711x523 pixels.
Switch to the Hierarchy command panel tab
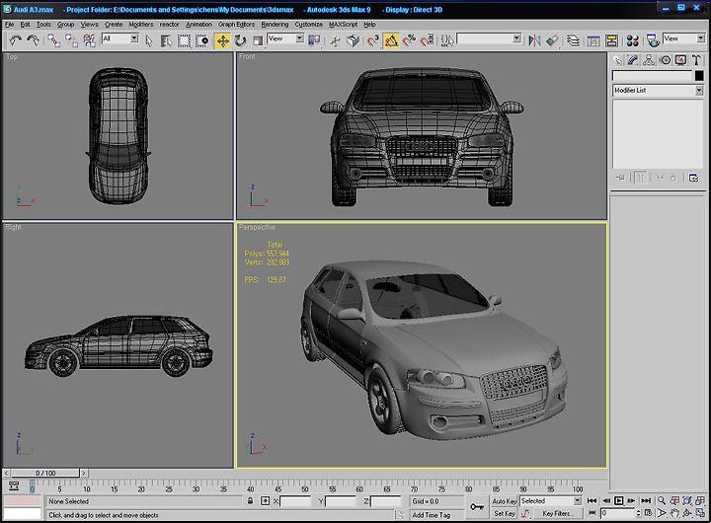[x=649, y=60]
